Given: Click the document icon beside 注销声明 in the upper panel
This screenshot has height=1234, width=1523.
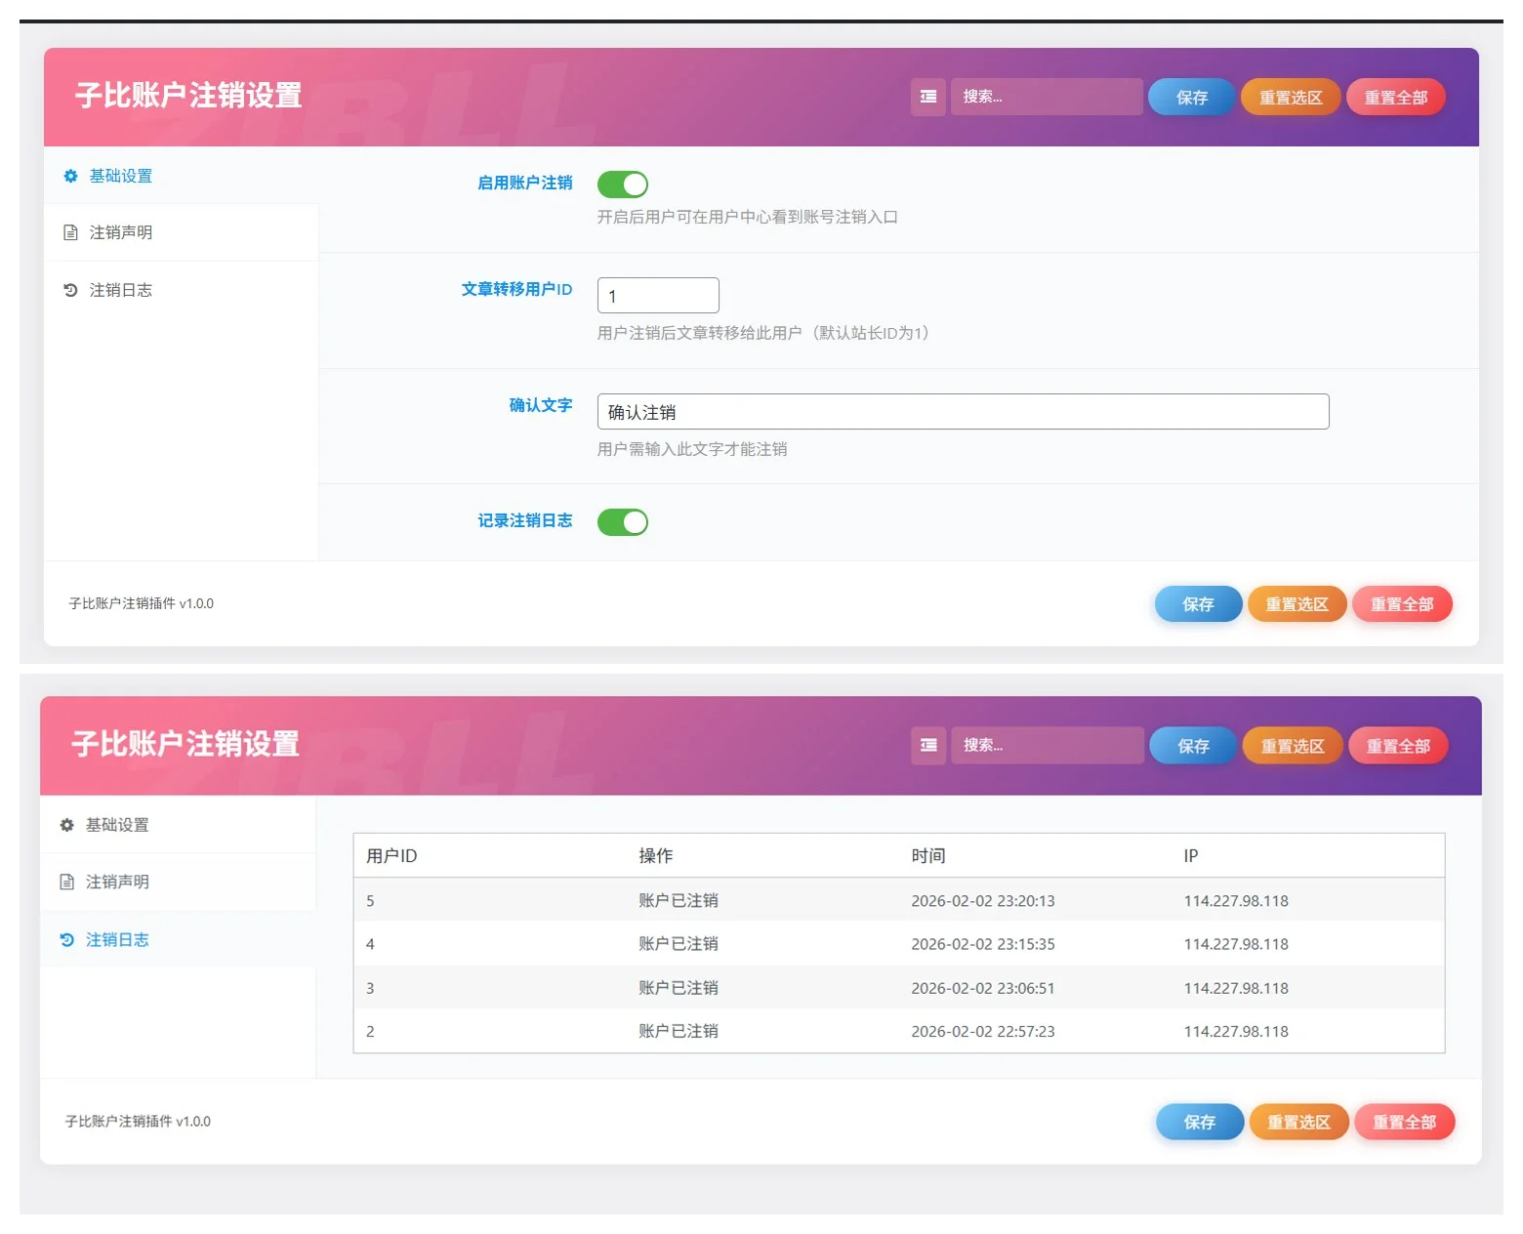Looking at the screenshot, I should click(70, 233).
